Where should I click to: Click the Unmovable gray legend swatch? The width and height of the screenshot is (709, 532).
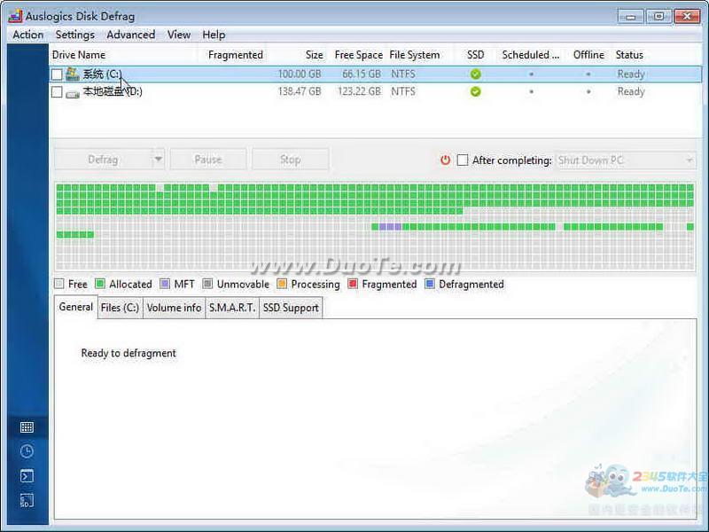click(x=207, y=284)
